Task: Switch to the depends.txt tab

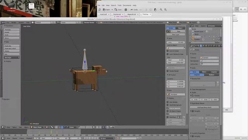Action: [x=132, y=14]
